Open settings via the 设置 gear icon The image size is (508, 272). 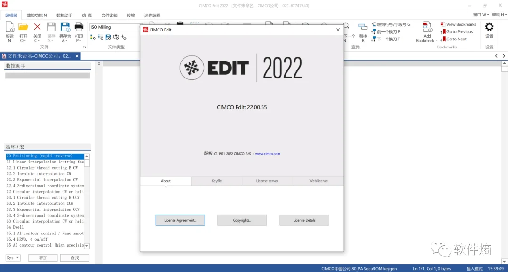tap(489, 29)
